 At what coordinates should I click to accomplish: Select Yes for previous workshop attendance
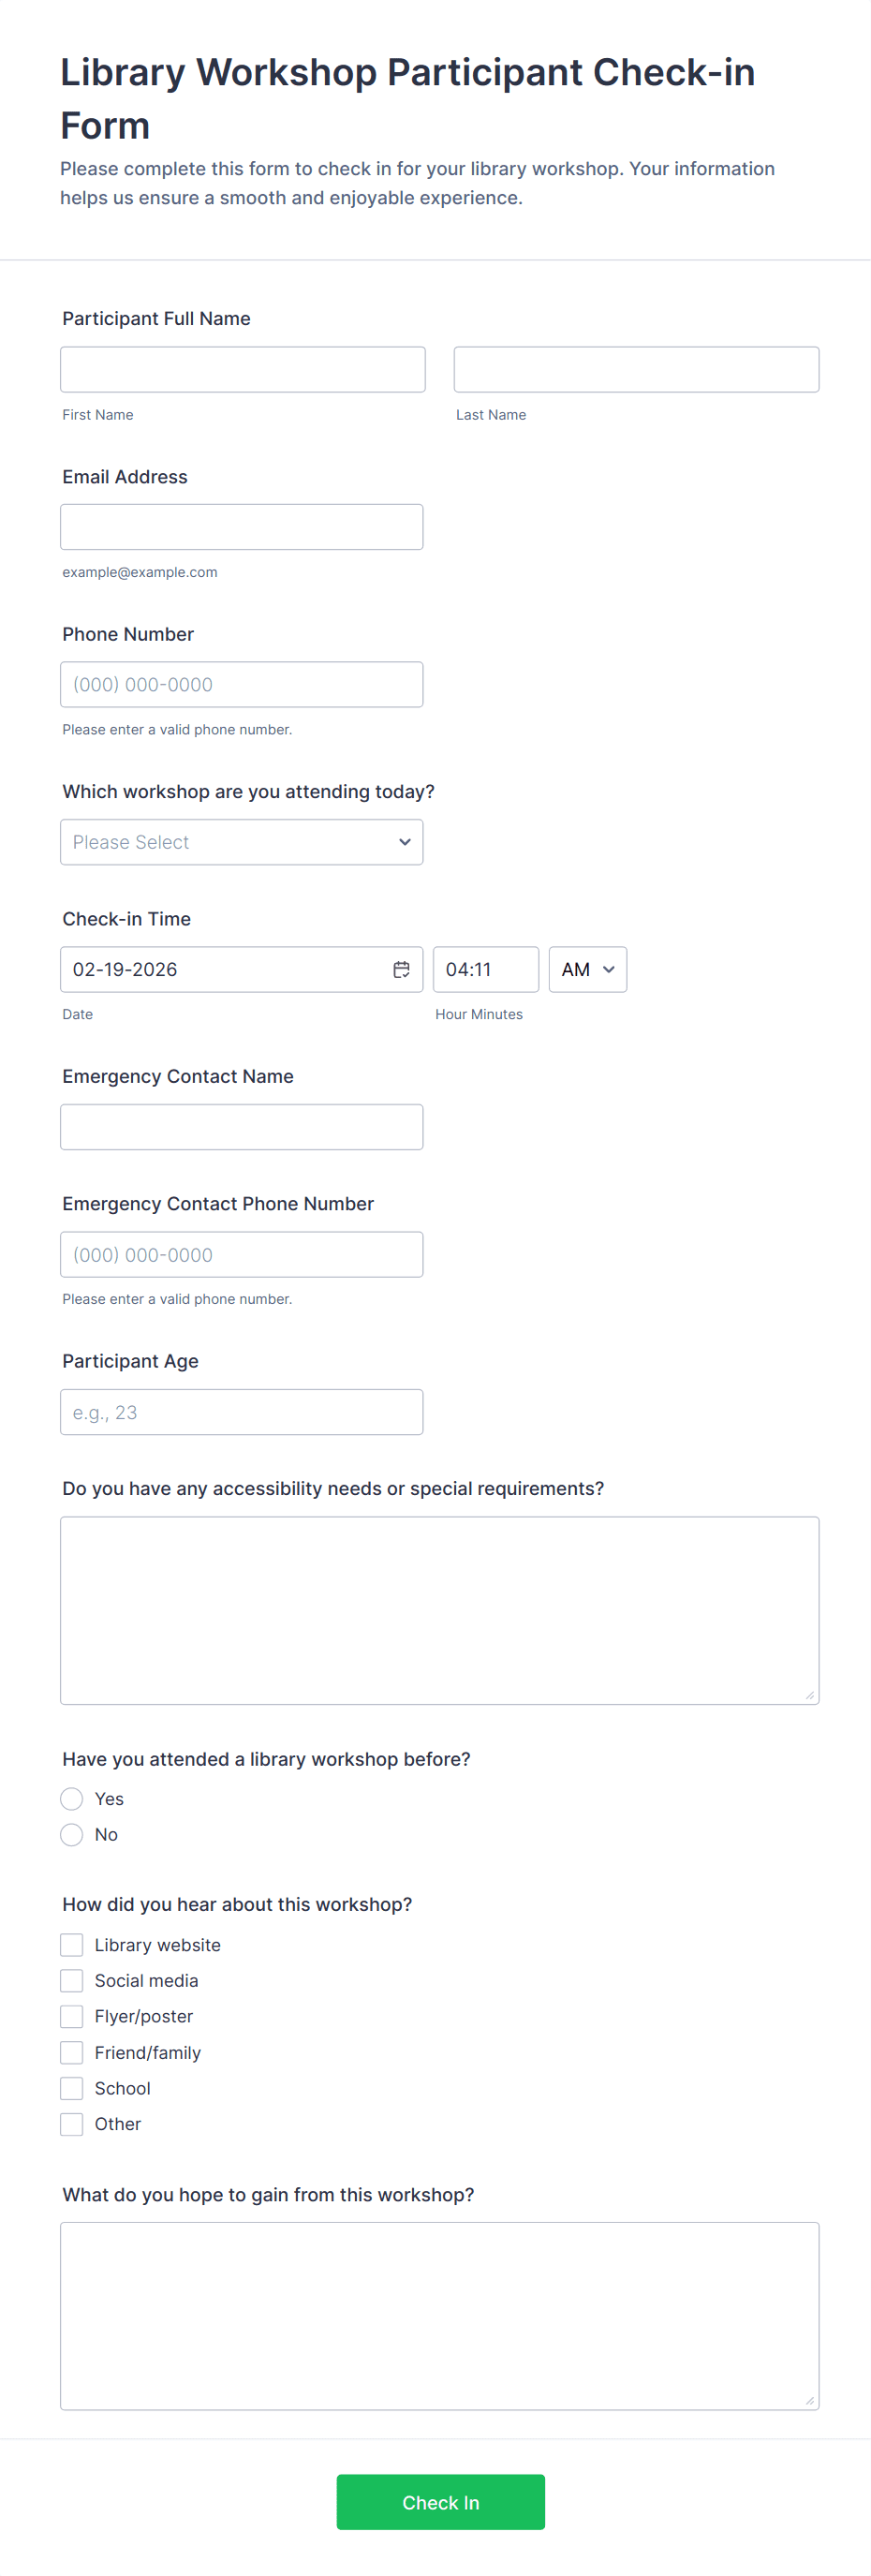coord(72,1799)
